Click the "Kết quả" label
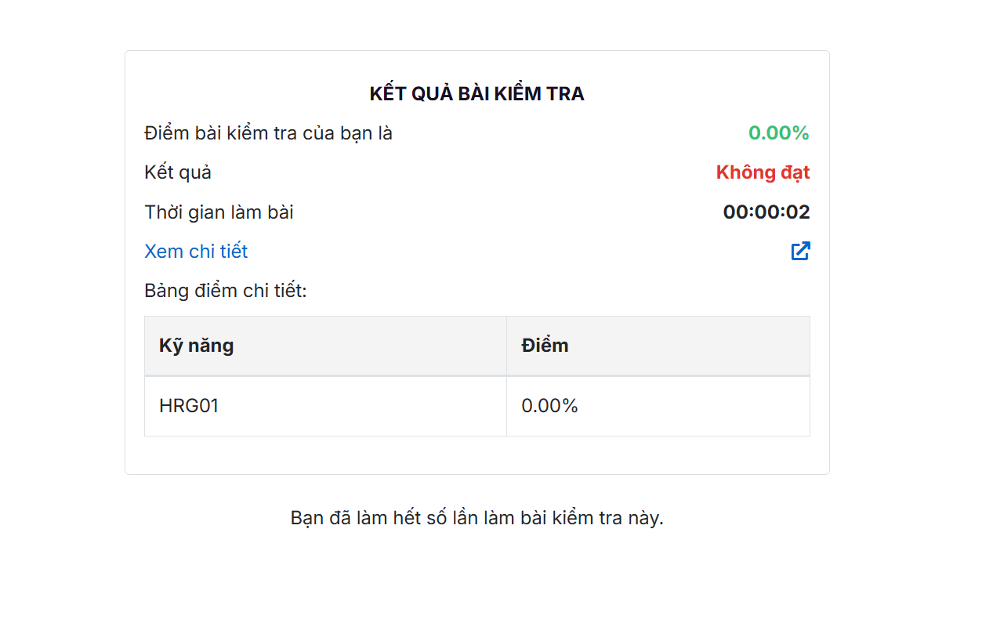The image size is (993, 634). pos(178,172)
